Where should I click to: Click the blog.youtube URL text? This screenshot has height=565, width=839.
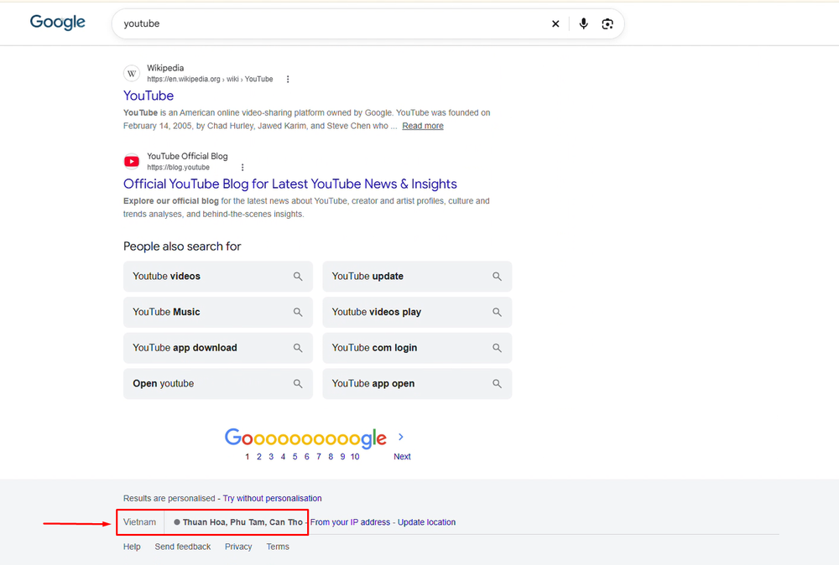178,168
